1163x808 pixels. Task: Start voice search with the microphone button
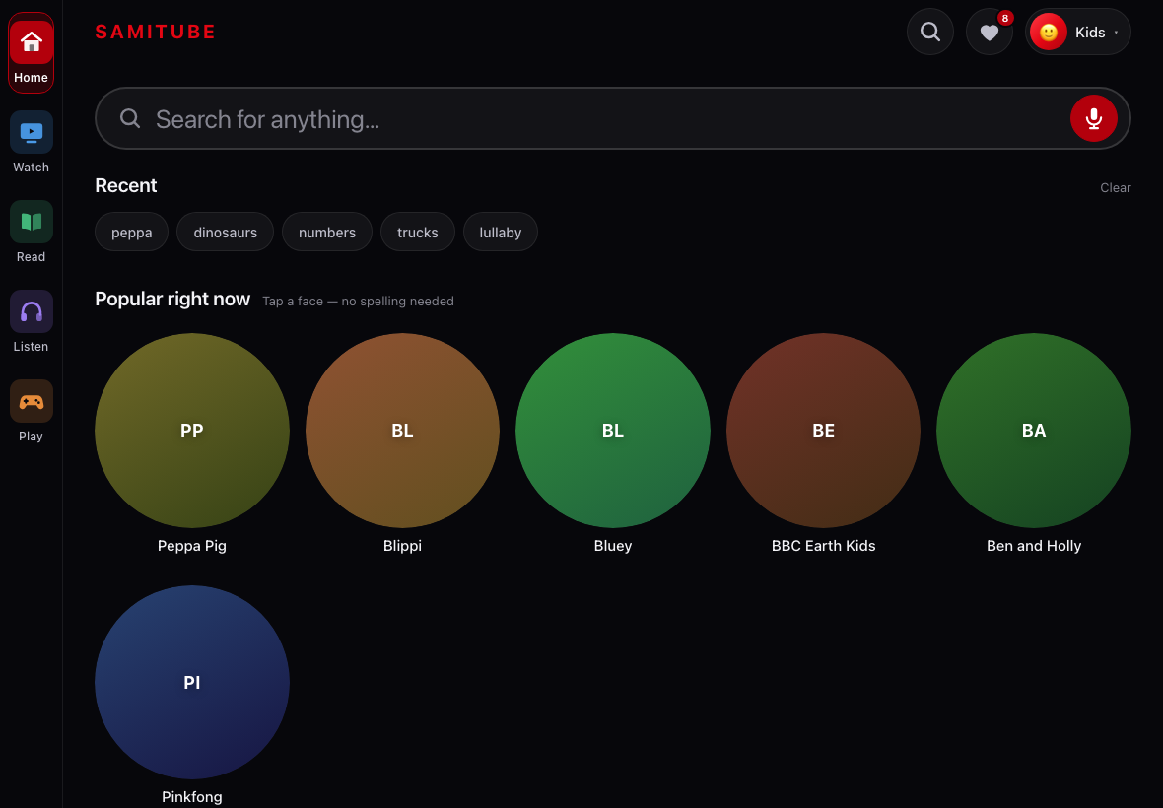coord(1093,118)
